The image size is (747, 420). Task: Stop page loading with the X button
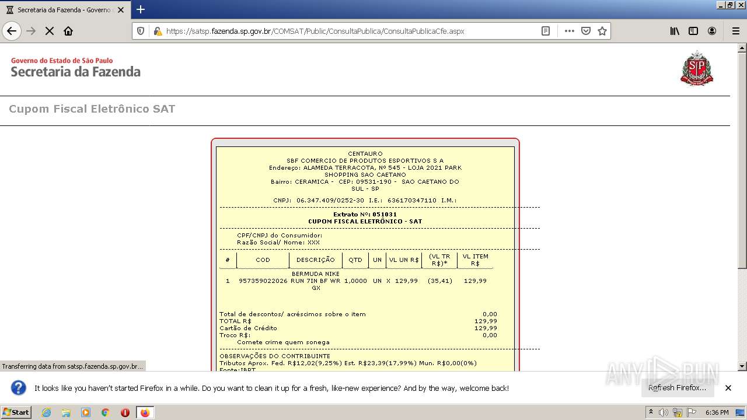click(x=50, y=31)
